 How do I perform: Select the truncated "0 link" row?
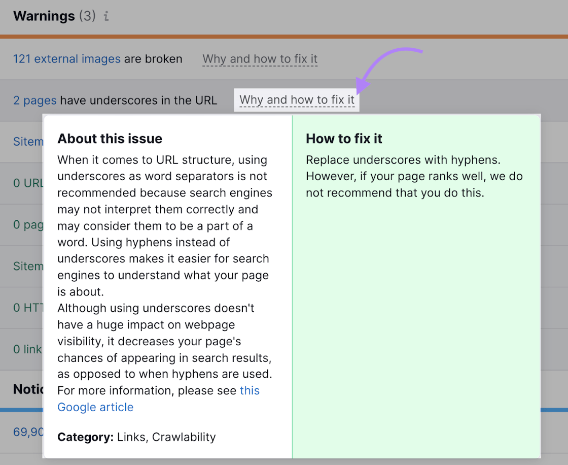click(28, 349)
